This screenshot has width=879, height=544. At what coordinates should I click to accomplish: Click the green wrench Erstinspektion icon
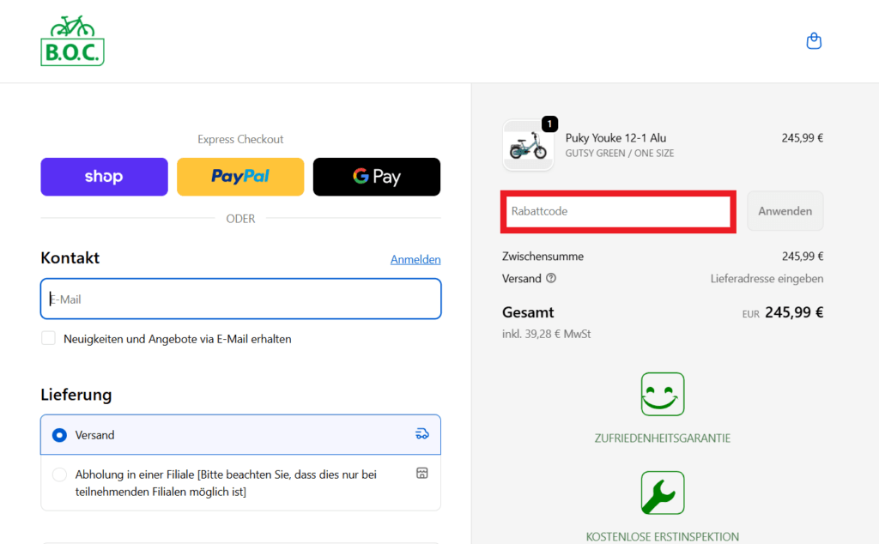pos(662,493)
